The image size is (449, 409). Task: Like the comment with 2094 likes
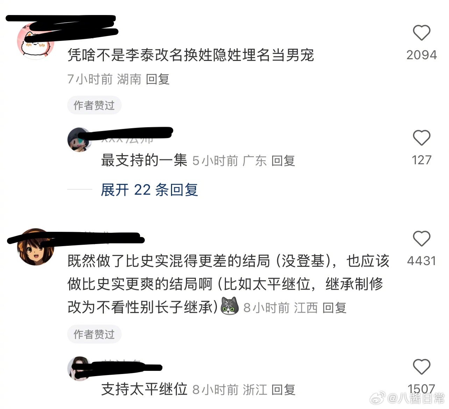[421, 33]
